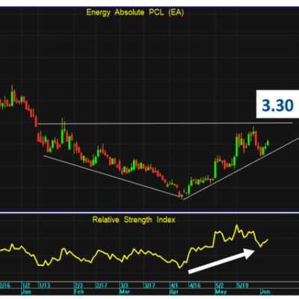The width and height of the screenshot is (299, 299).
Task: Click the 'Jan' month label
Action: 27,292
